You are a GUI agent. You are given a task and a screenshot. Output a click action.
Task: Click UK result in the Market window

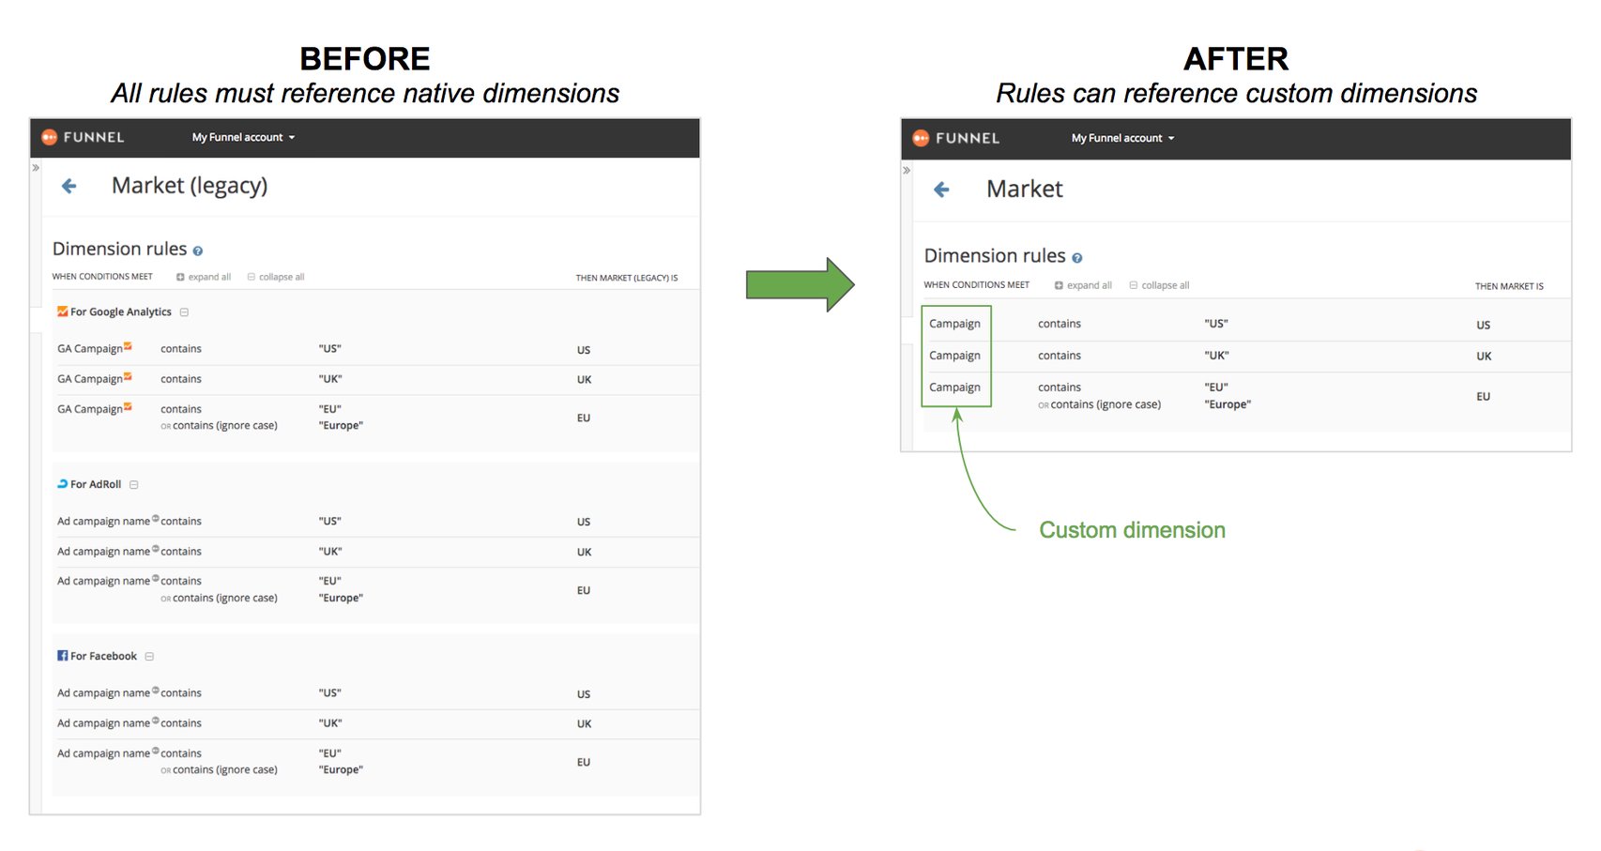(x=1484, y=357)
